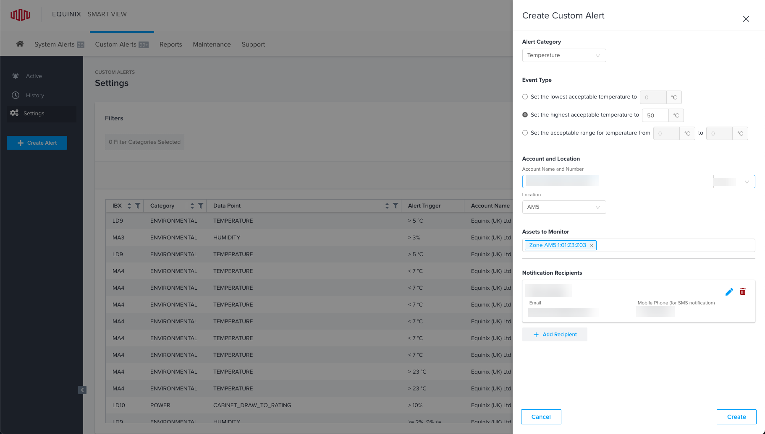Sort the Category column

(192, 206)
